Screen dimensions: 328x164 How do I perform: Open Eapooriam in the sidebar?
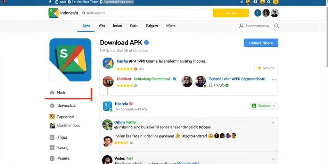click(66, 117)
